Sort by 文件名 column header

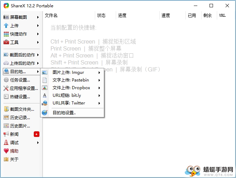click(x=69, y=15)
